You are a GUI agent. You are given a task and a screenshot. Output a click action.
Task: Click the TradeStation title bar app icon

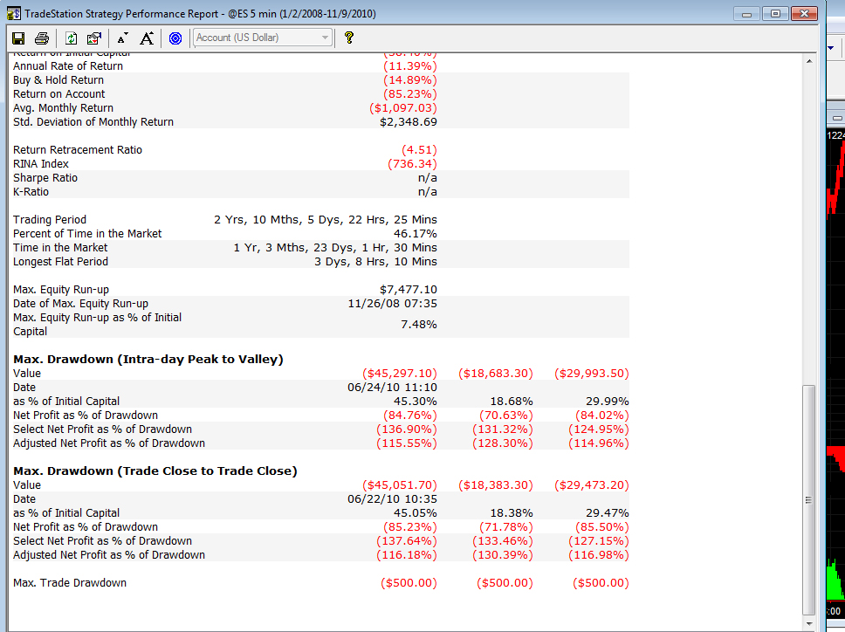[14, 13]
